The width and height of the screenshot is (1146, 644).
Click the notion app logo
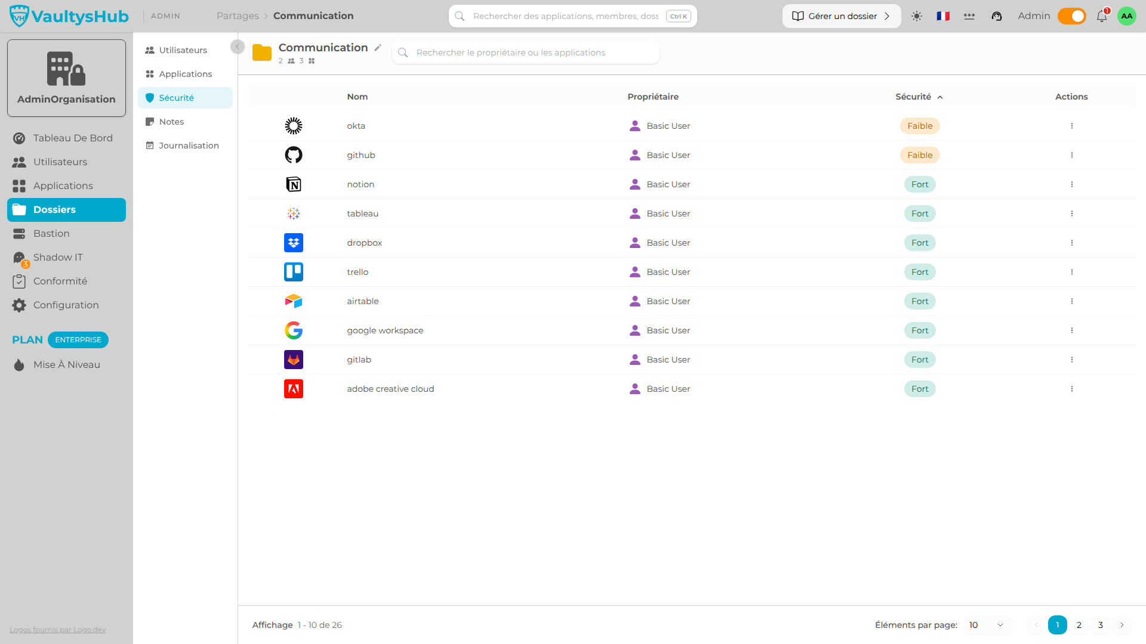click(x=294, y=184)
